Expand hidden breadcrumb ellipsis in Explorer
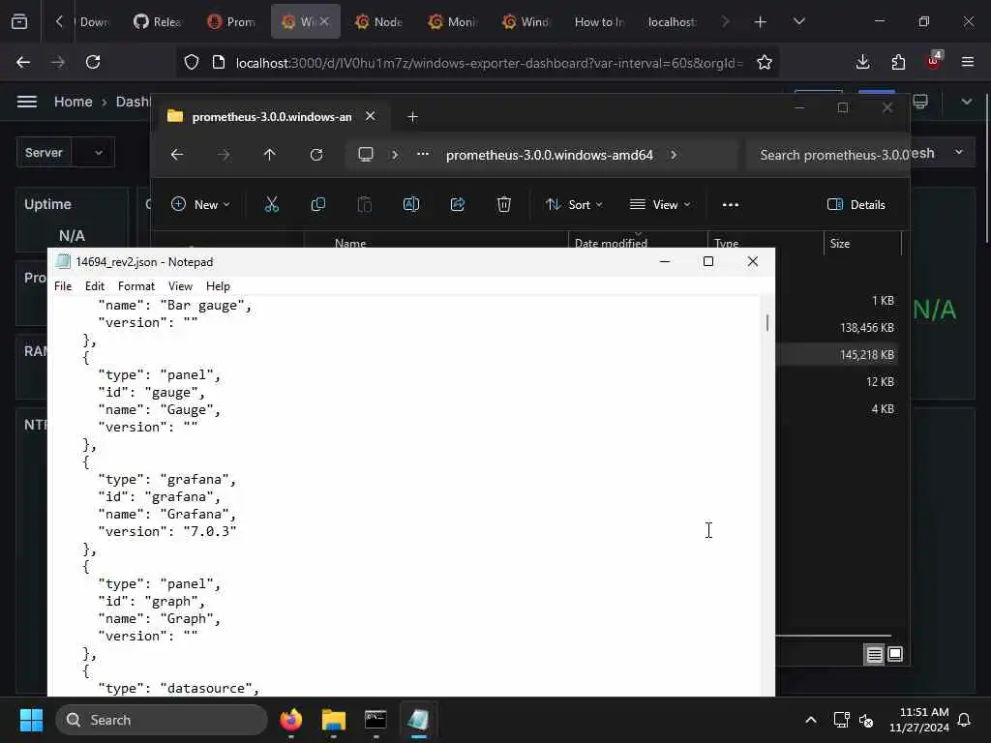991x743 pixels. [423, 155]
